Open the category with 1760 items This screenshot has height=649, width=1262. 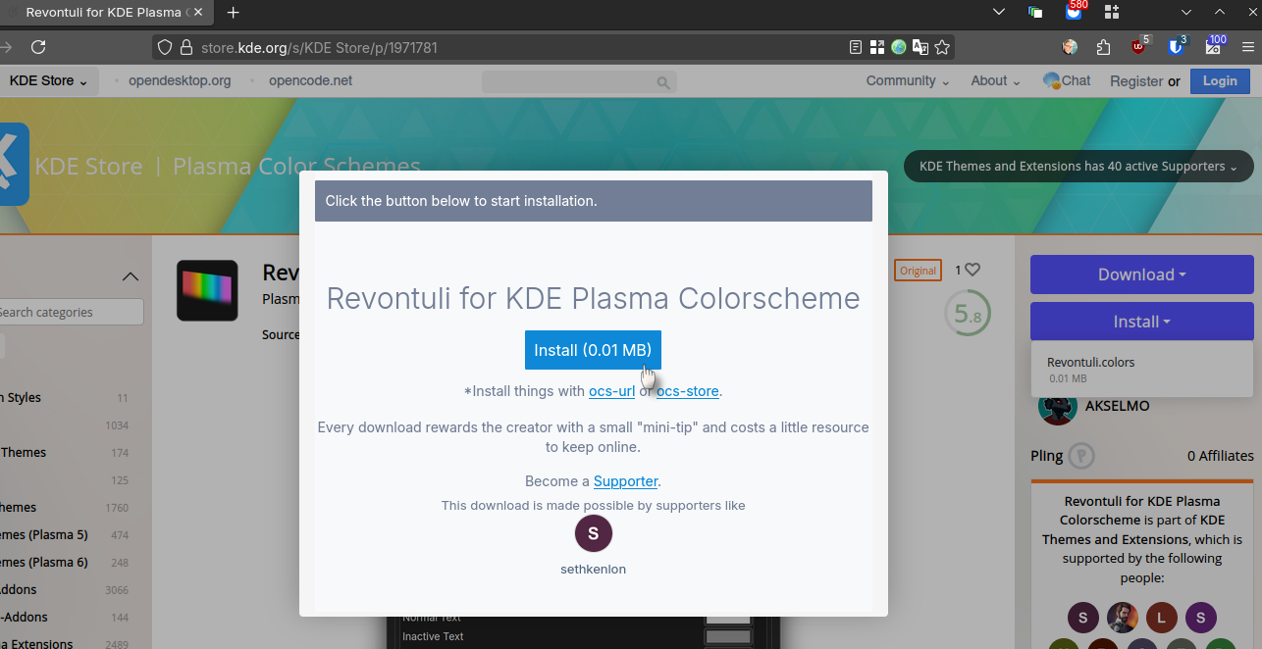[x=65, y=508]
